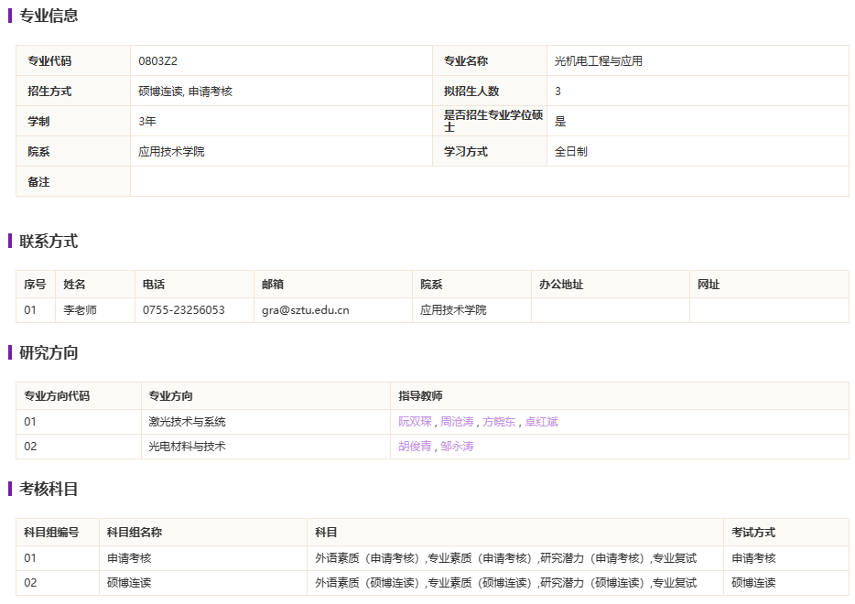Open advisor 阮双琛's profile link
The image size is (855, 604).
coord(415,422)
